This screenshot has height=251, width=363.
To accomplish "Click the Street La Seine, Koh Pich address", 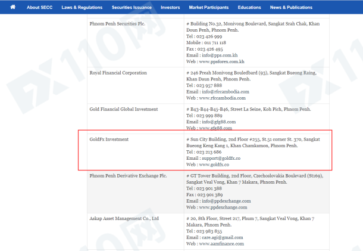I will 249,109.
